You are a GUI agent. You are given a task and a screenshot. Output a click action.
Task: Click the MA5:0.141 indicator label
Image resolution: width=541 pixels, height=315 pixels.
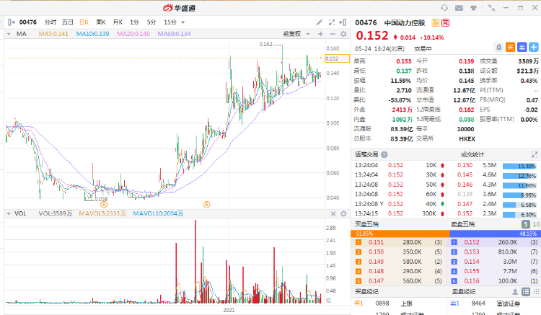(x=53, y=34)
